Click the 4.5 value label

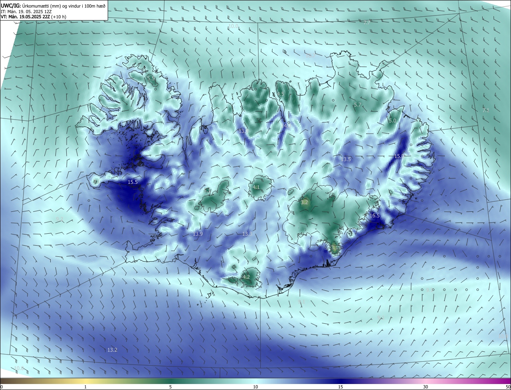tap(280, 94)
